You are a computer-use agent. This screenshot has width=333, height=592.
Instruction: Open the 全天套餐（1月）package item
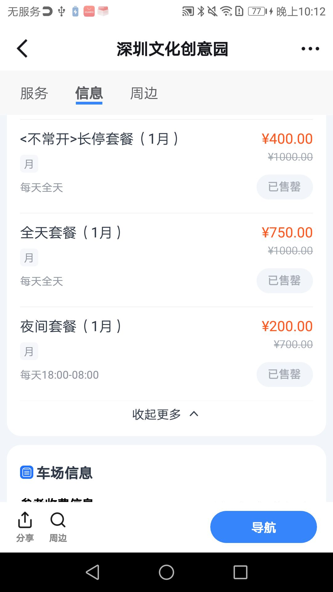click(x=166, y=260)
